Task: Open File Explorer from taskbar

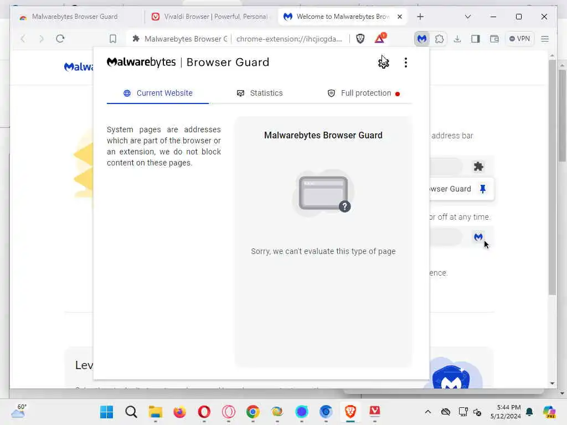Action: click(156, 412)
